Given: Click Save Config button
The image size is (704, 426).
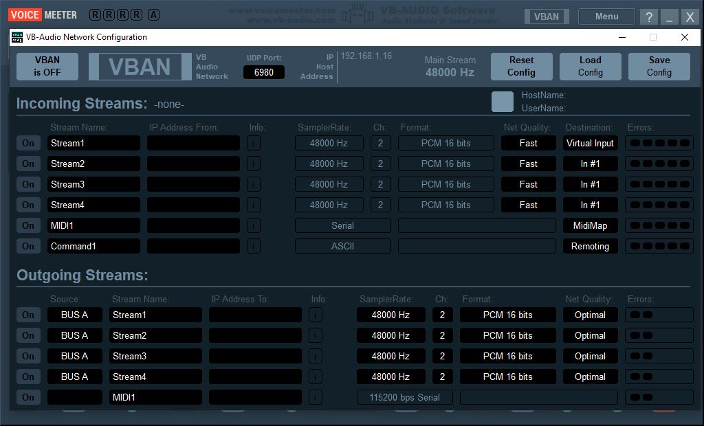Looking at the screenshot, I should point(659,67).
